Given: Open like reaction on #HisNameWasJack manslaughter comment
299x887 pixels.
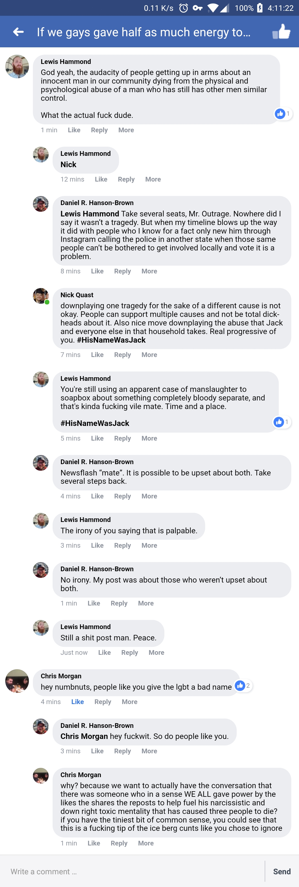Looking at the screenshot, I should coord(282,422).
